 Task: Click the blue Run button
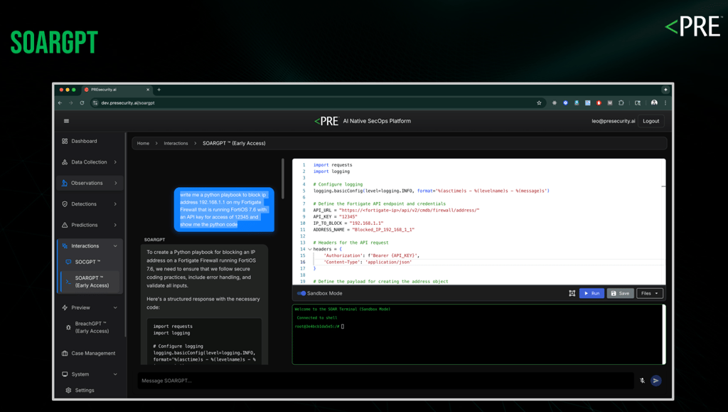pyautogui.click(x=591, y=293)
